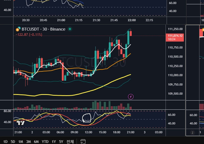Select the 1D time range
Image resolution: width=204 pixels, height=144 pixels.
point(5,142)
